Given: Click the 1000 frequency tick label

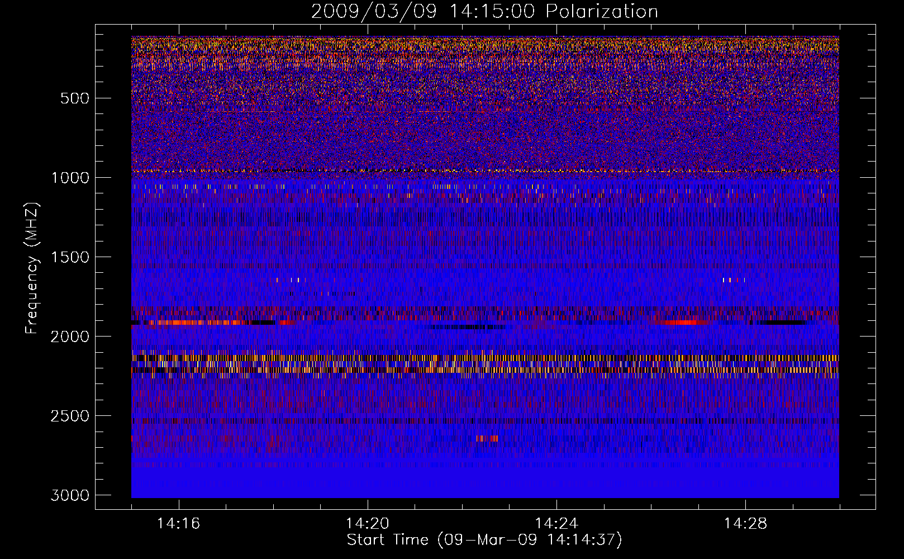Looking at the screenshot, I should pyautogui.click(x=70, y=178).
